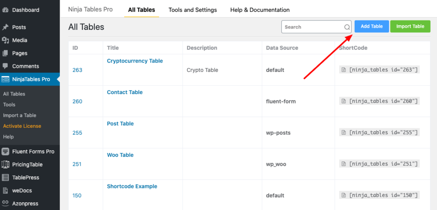
Task: Open the Woo Table title link
Action: 120,155
